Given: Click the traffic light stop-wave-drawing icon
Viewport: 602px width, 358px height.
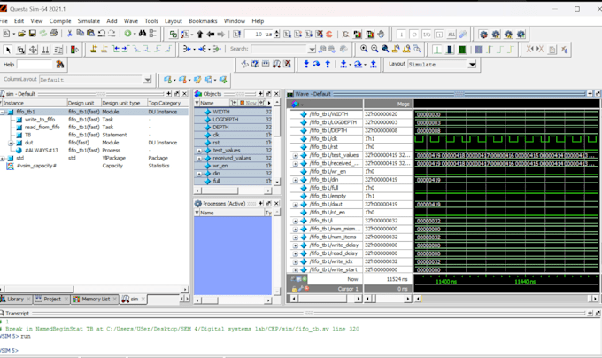Looking at the screenshot, I should coord(74,50).
